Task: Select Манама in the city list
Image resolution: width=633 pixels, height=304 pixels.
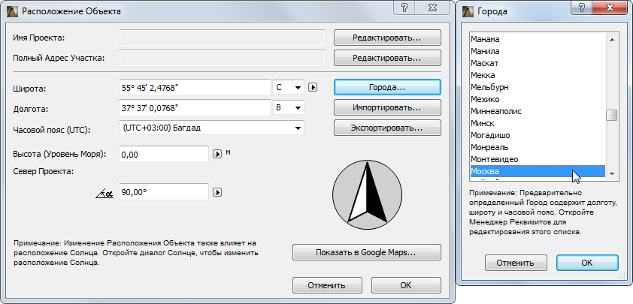Action: (538, 39)
